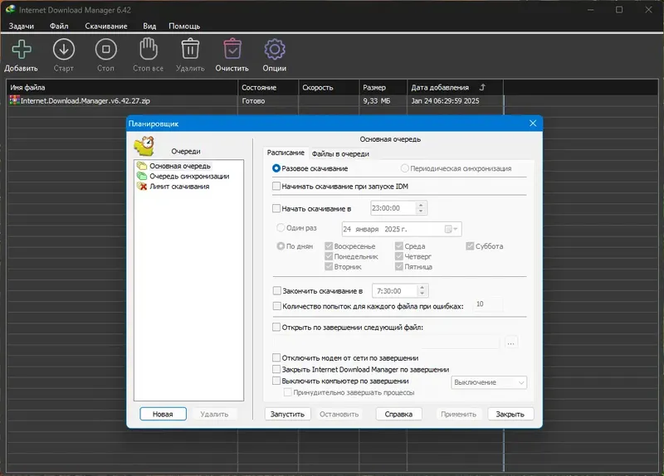Click the browse "..." button for file
664x476 pixels.
510,342
